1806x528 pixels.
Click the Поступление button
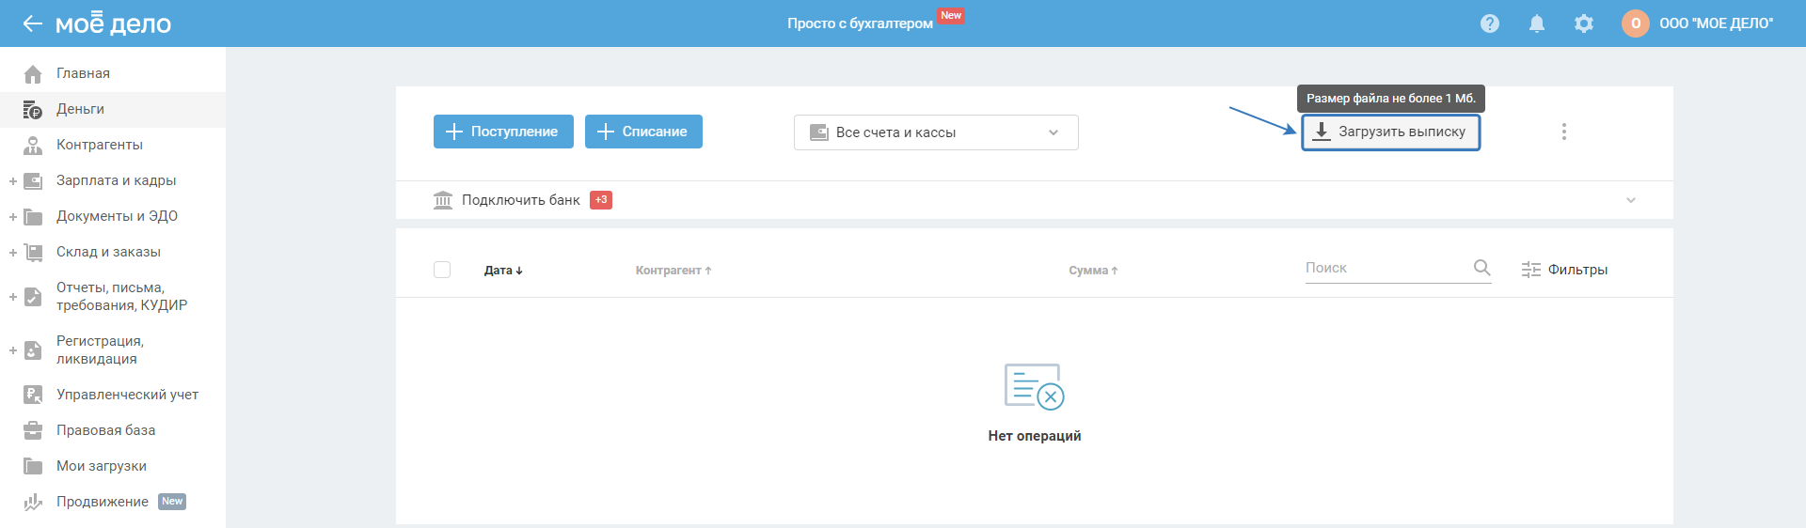point(501,132)
